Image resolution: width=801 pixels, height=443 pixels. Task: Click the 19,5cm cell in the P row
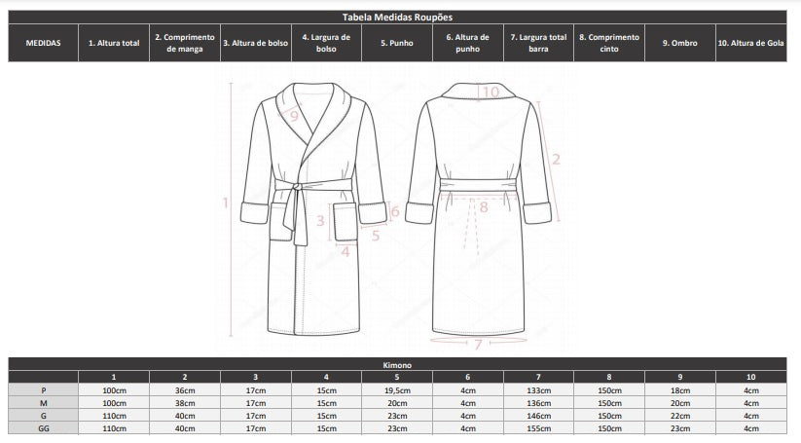click(x=397, y=389)
